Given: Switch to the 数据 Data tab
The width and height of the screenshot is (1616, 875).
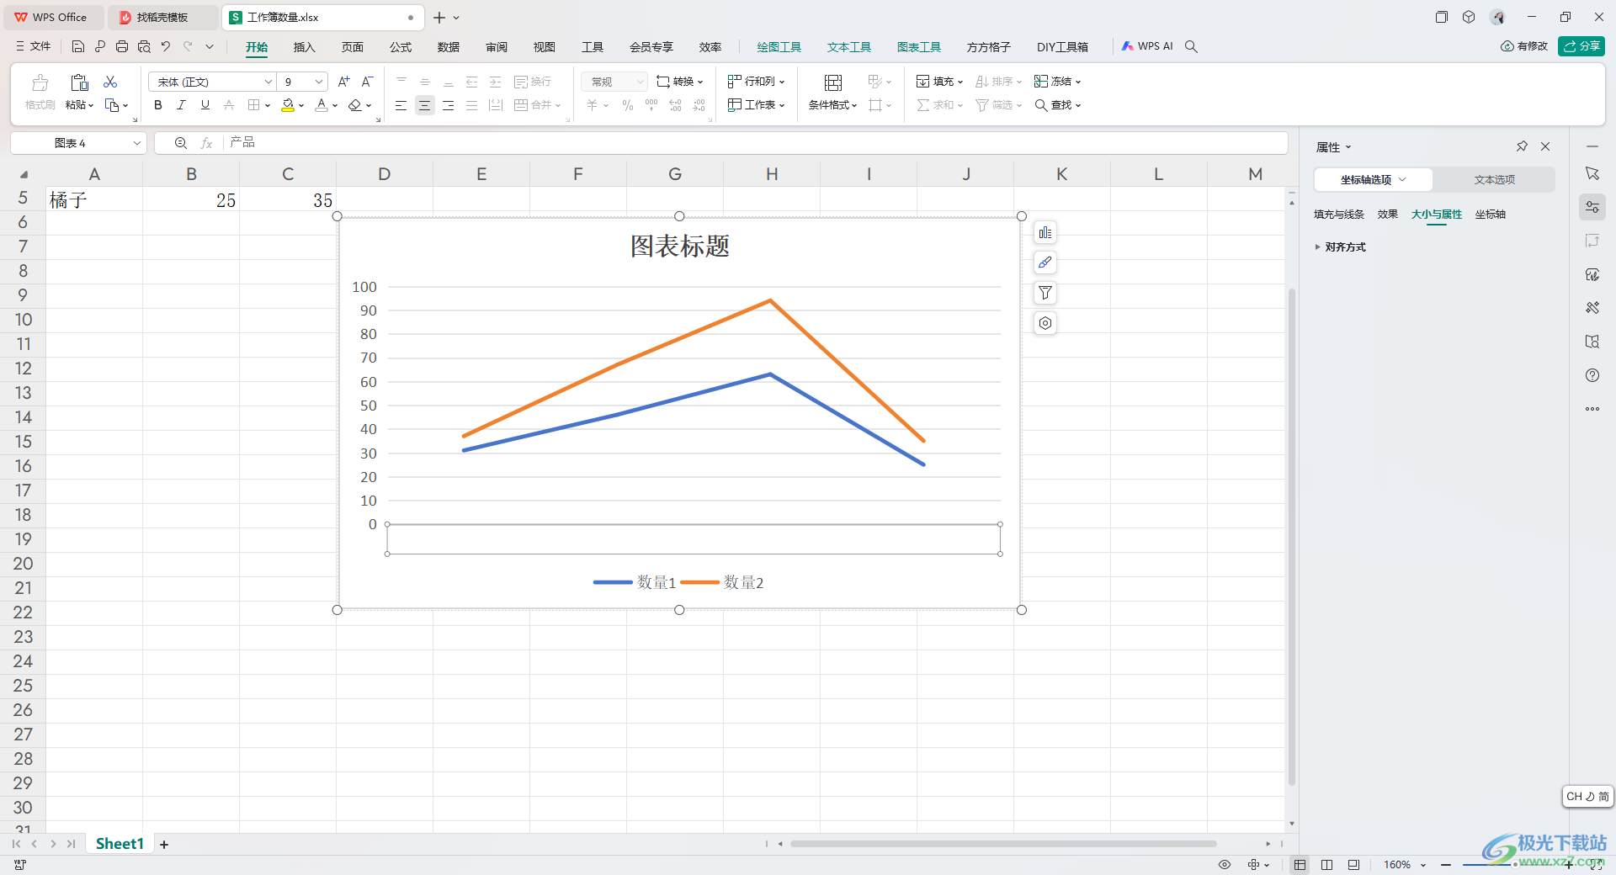Looking at the screenshot, I should pos(449,47).
